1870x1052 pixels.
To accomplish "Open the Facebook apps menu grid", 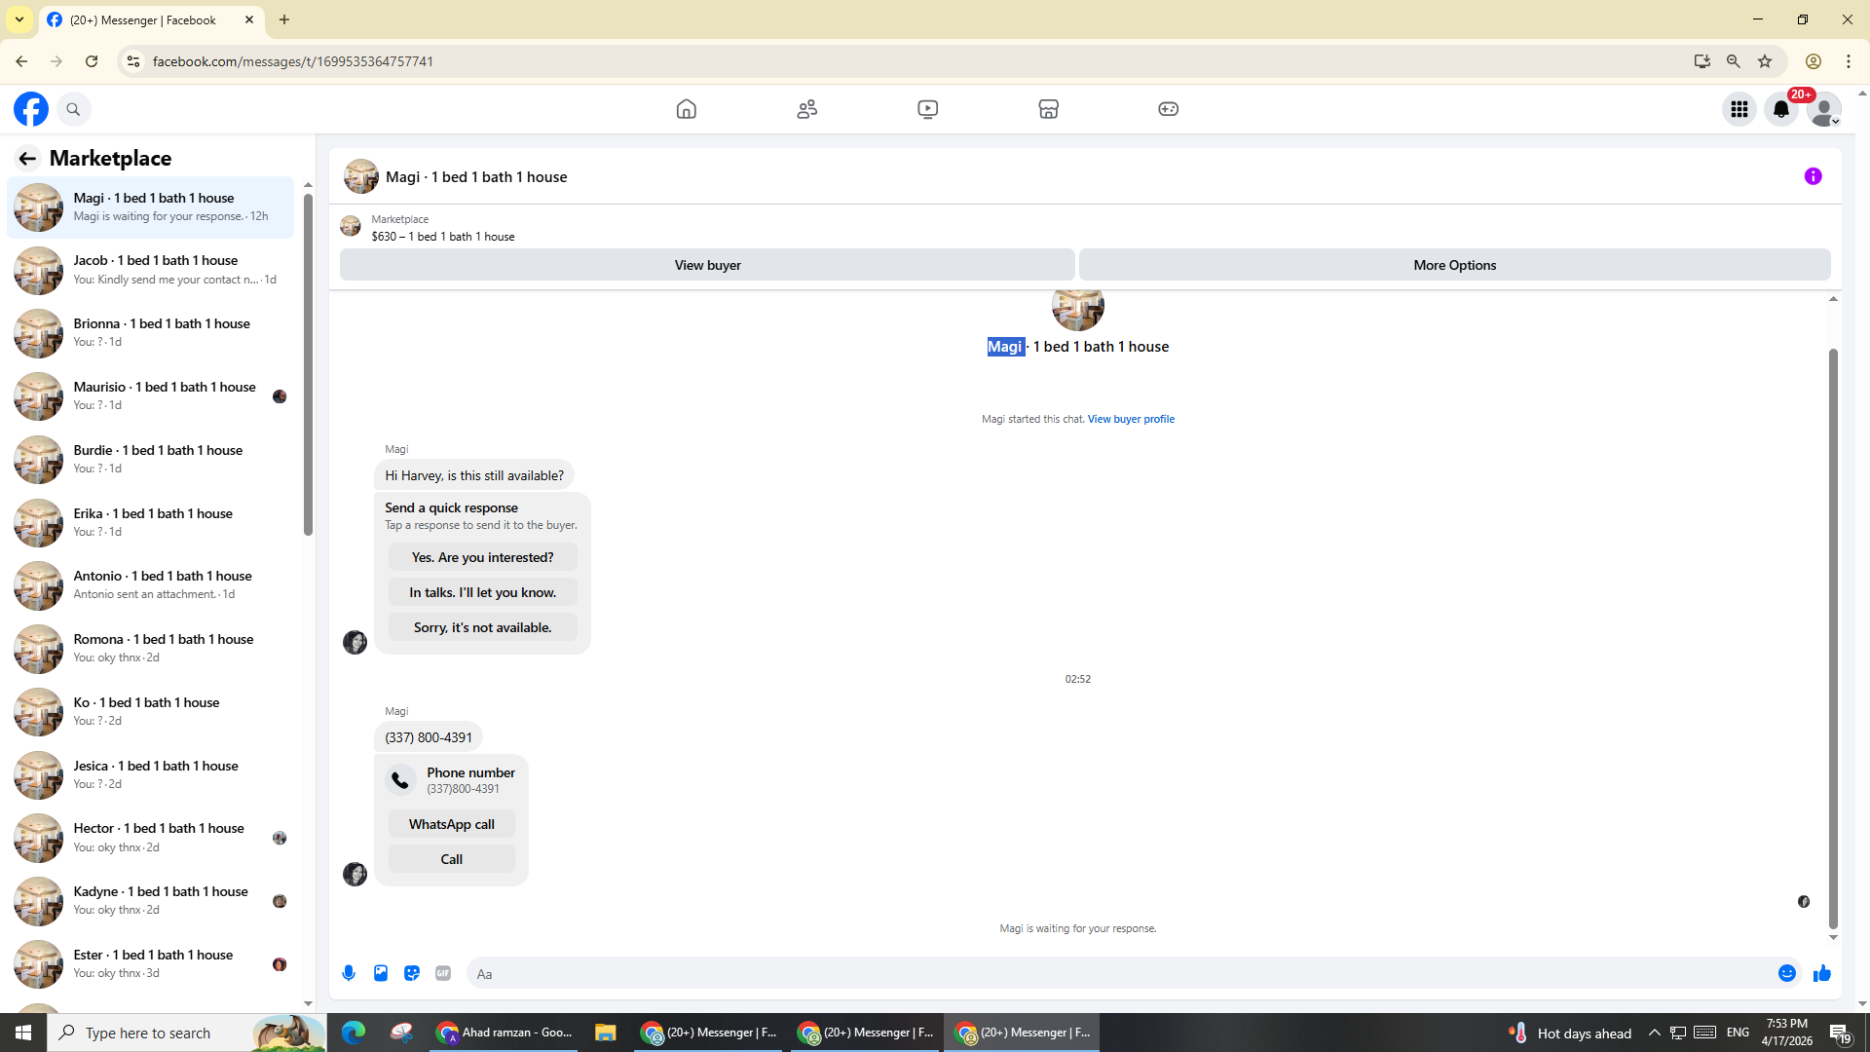I will coord(1739,109).
